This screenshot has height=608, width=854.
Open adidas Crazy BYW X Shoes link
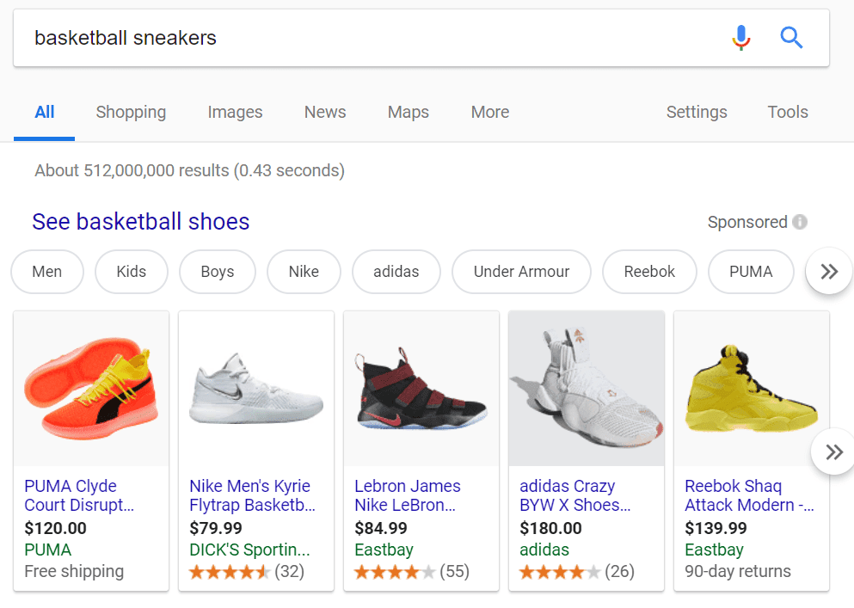click(575, 495)
